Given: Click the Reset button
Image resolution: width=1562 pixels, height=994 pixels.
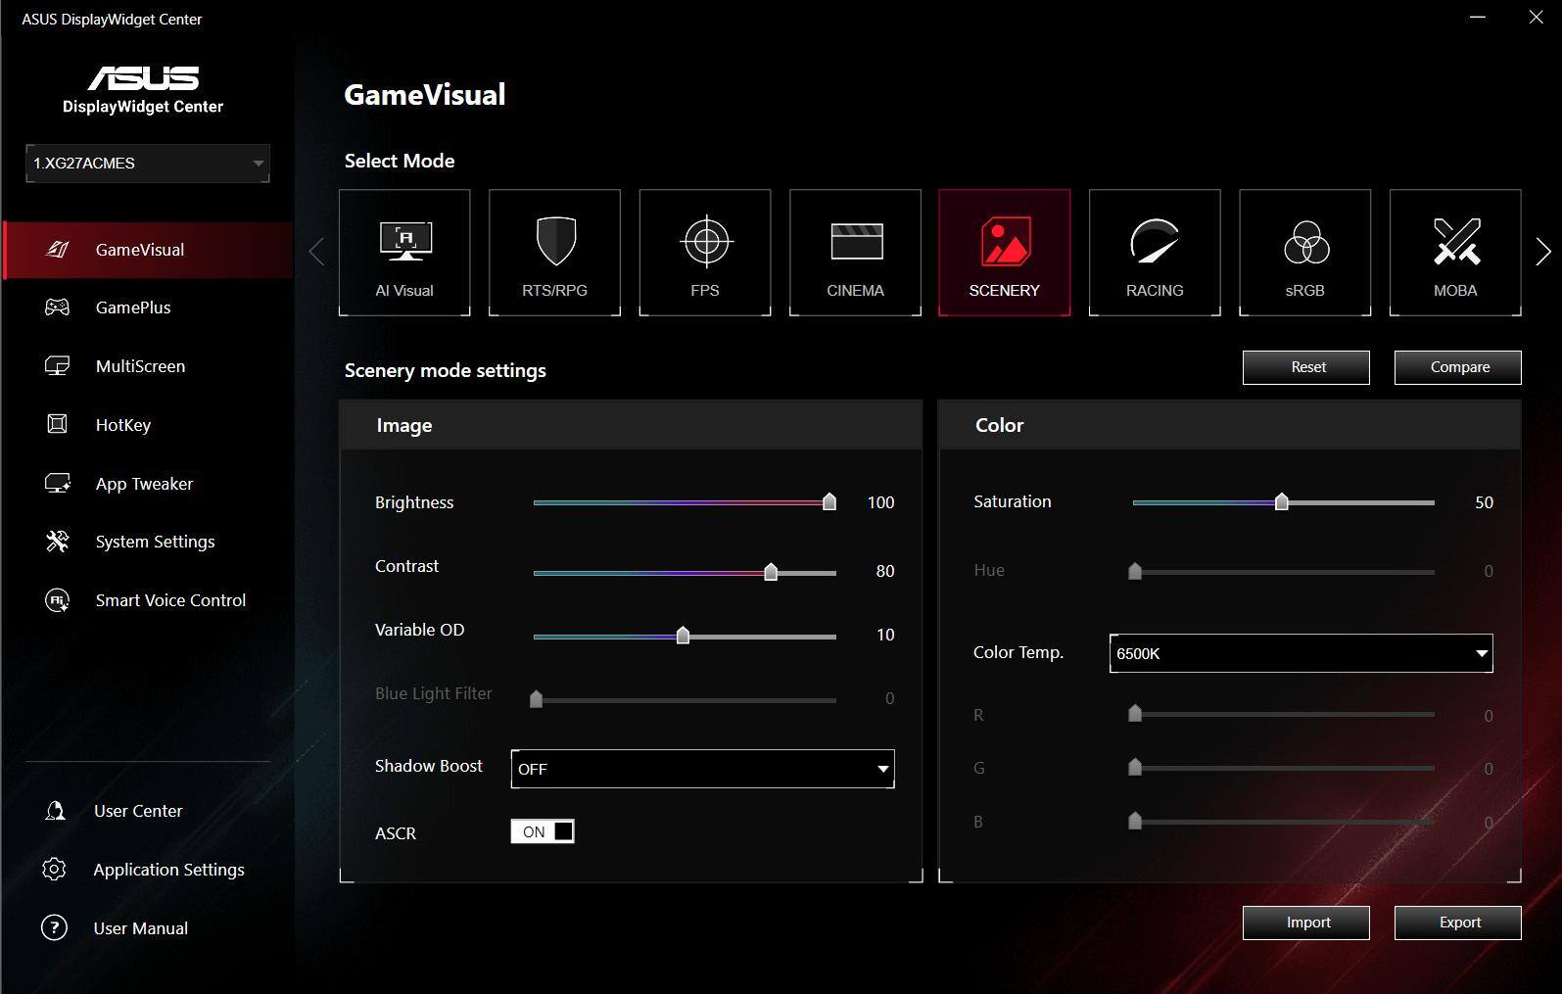Looking at the screenshot, I should [x=1306, y=367].
